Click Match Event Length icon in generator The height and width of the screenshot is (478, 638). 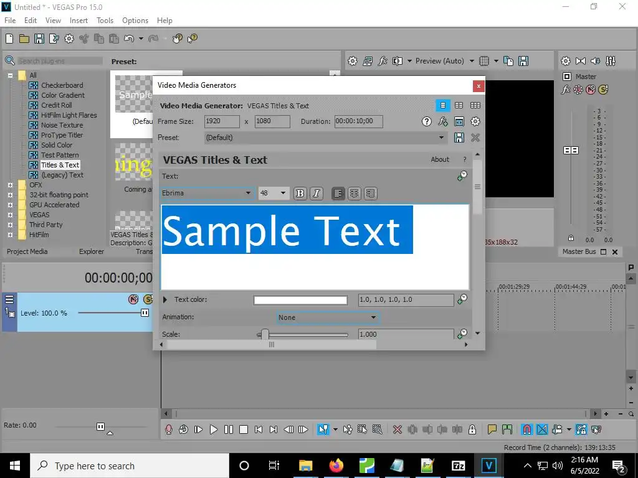point(459,121)
